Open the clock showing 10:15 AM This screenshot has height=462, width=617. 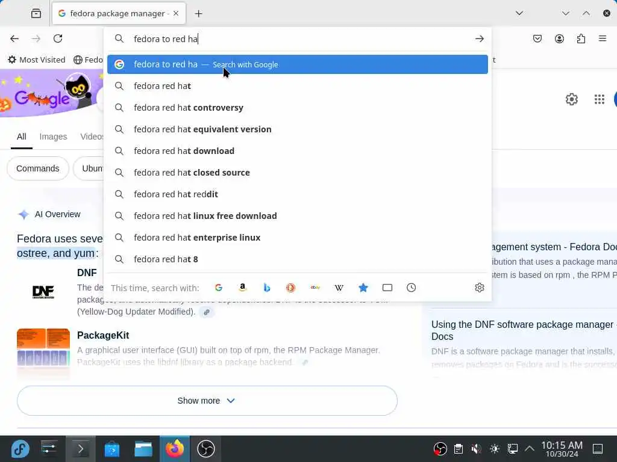pos(562,449)
